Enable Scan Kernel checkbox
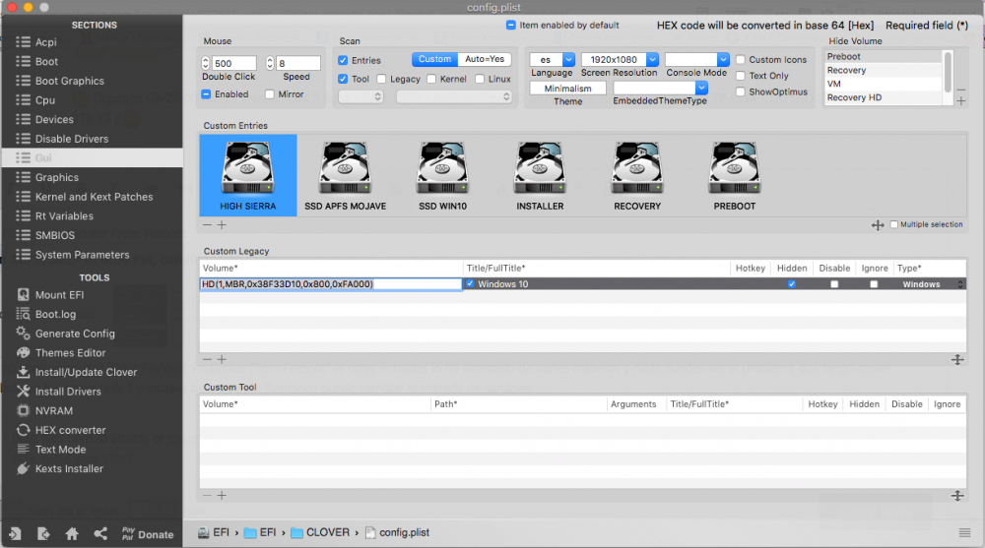The width and height of the screenshot is (985, 548). click(431, 79)
